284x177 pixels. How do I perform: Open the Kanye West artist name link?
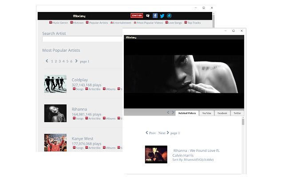pyautogui.click(x=83, y=139)
